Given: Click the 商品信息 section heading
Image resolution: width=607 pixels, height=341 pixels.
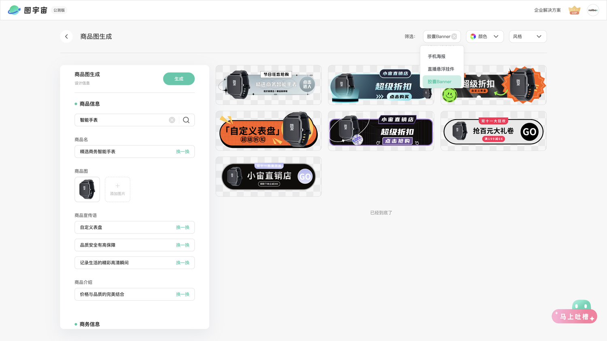Looking at the screenshot, I should 89,104.
